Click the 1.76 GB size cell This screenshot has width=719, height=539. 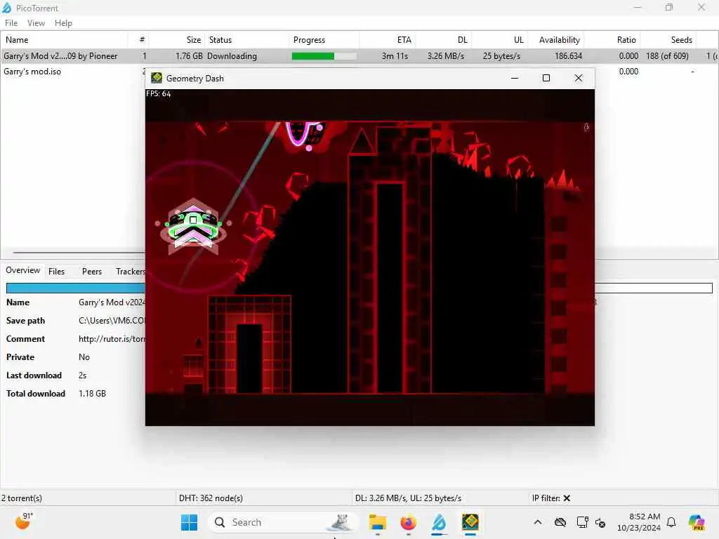[x=189, y=56]
